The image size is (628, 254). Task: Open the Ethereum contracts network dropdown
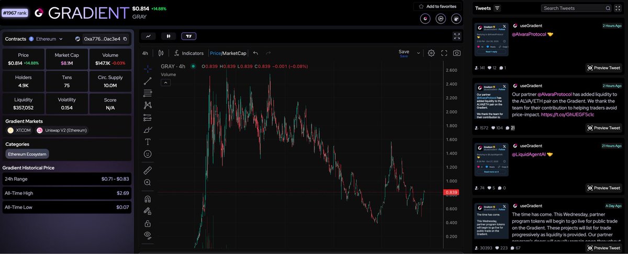click(46, 39)
